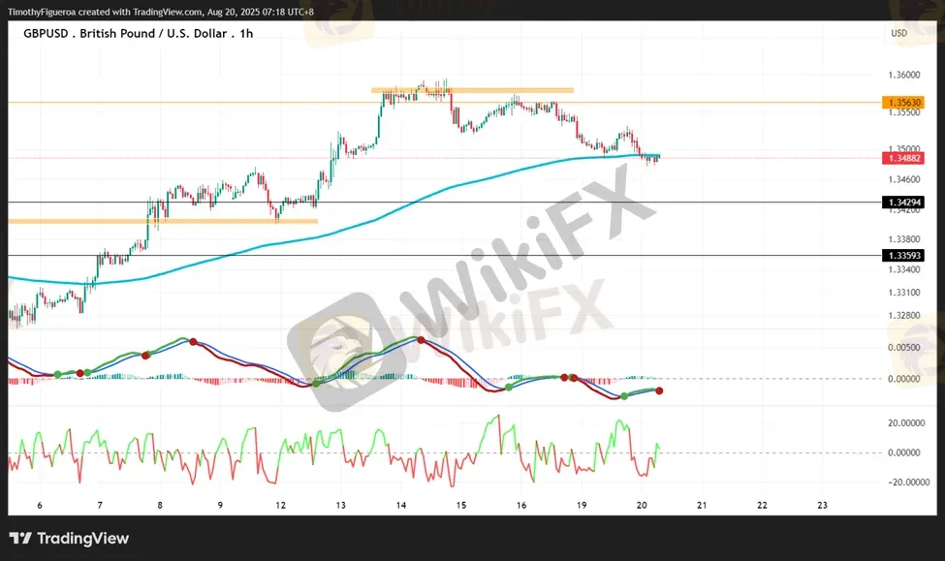
Task: Select the upper orange resistance zone rectangle
Action: coord(472,90)
